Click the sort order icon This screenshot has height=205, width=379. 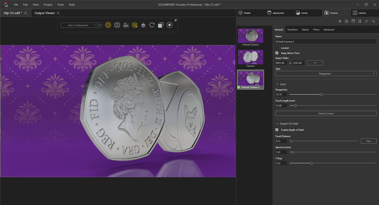(x=367, y=21)
